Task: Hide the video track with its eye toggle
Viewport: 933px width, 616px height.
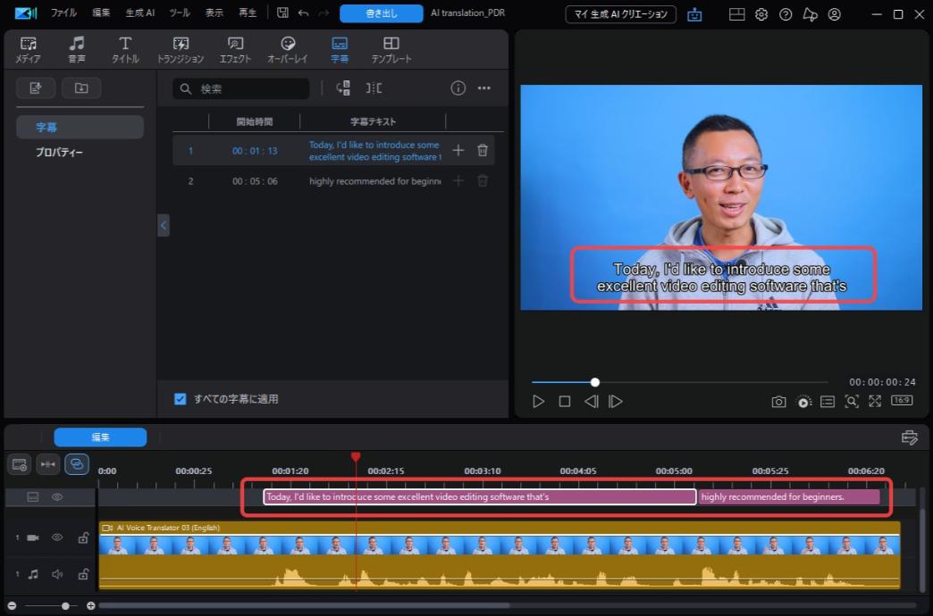Action: click(x=56, y=537)
